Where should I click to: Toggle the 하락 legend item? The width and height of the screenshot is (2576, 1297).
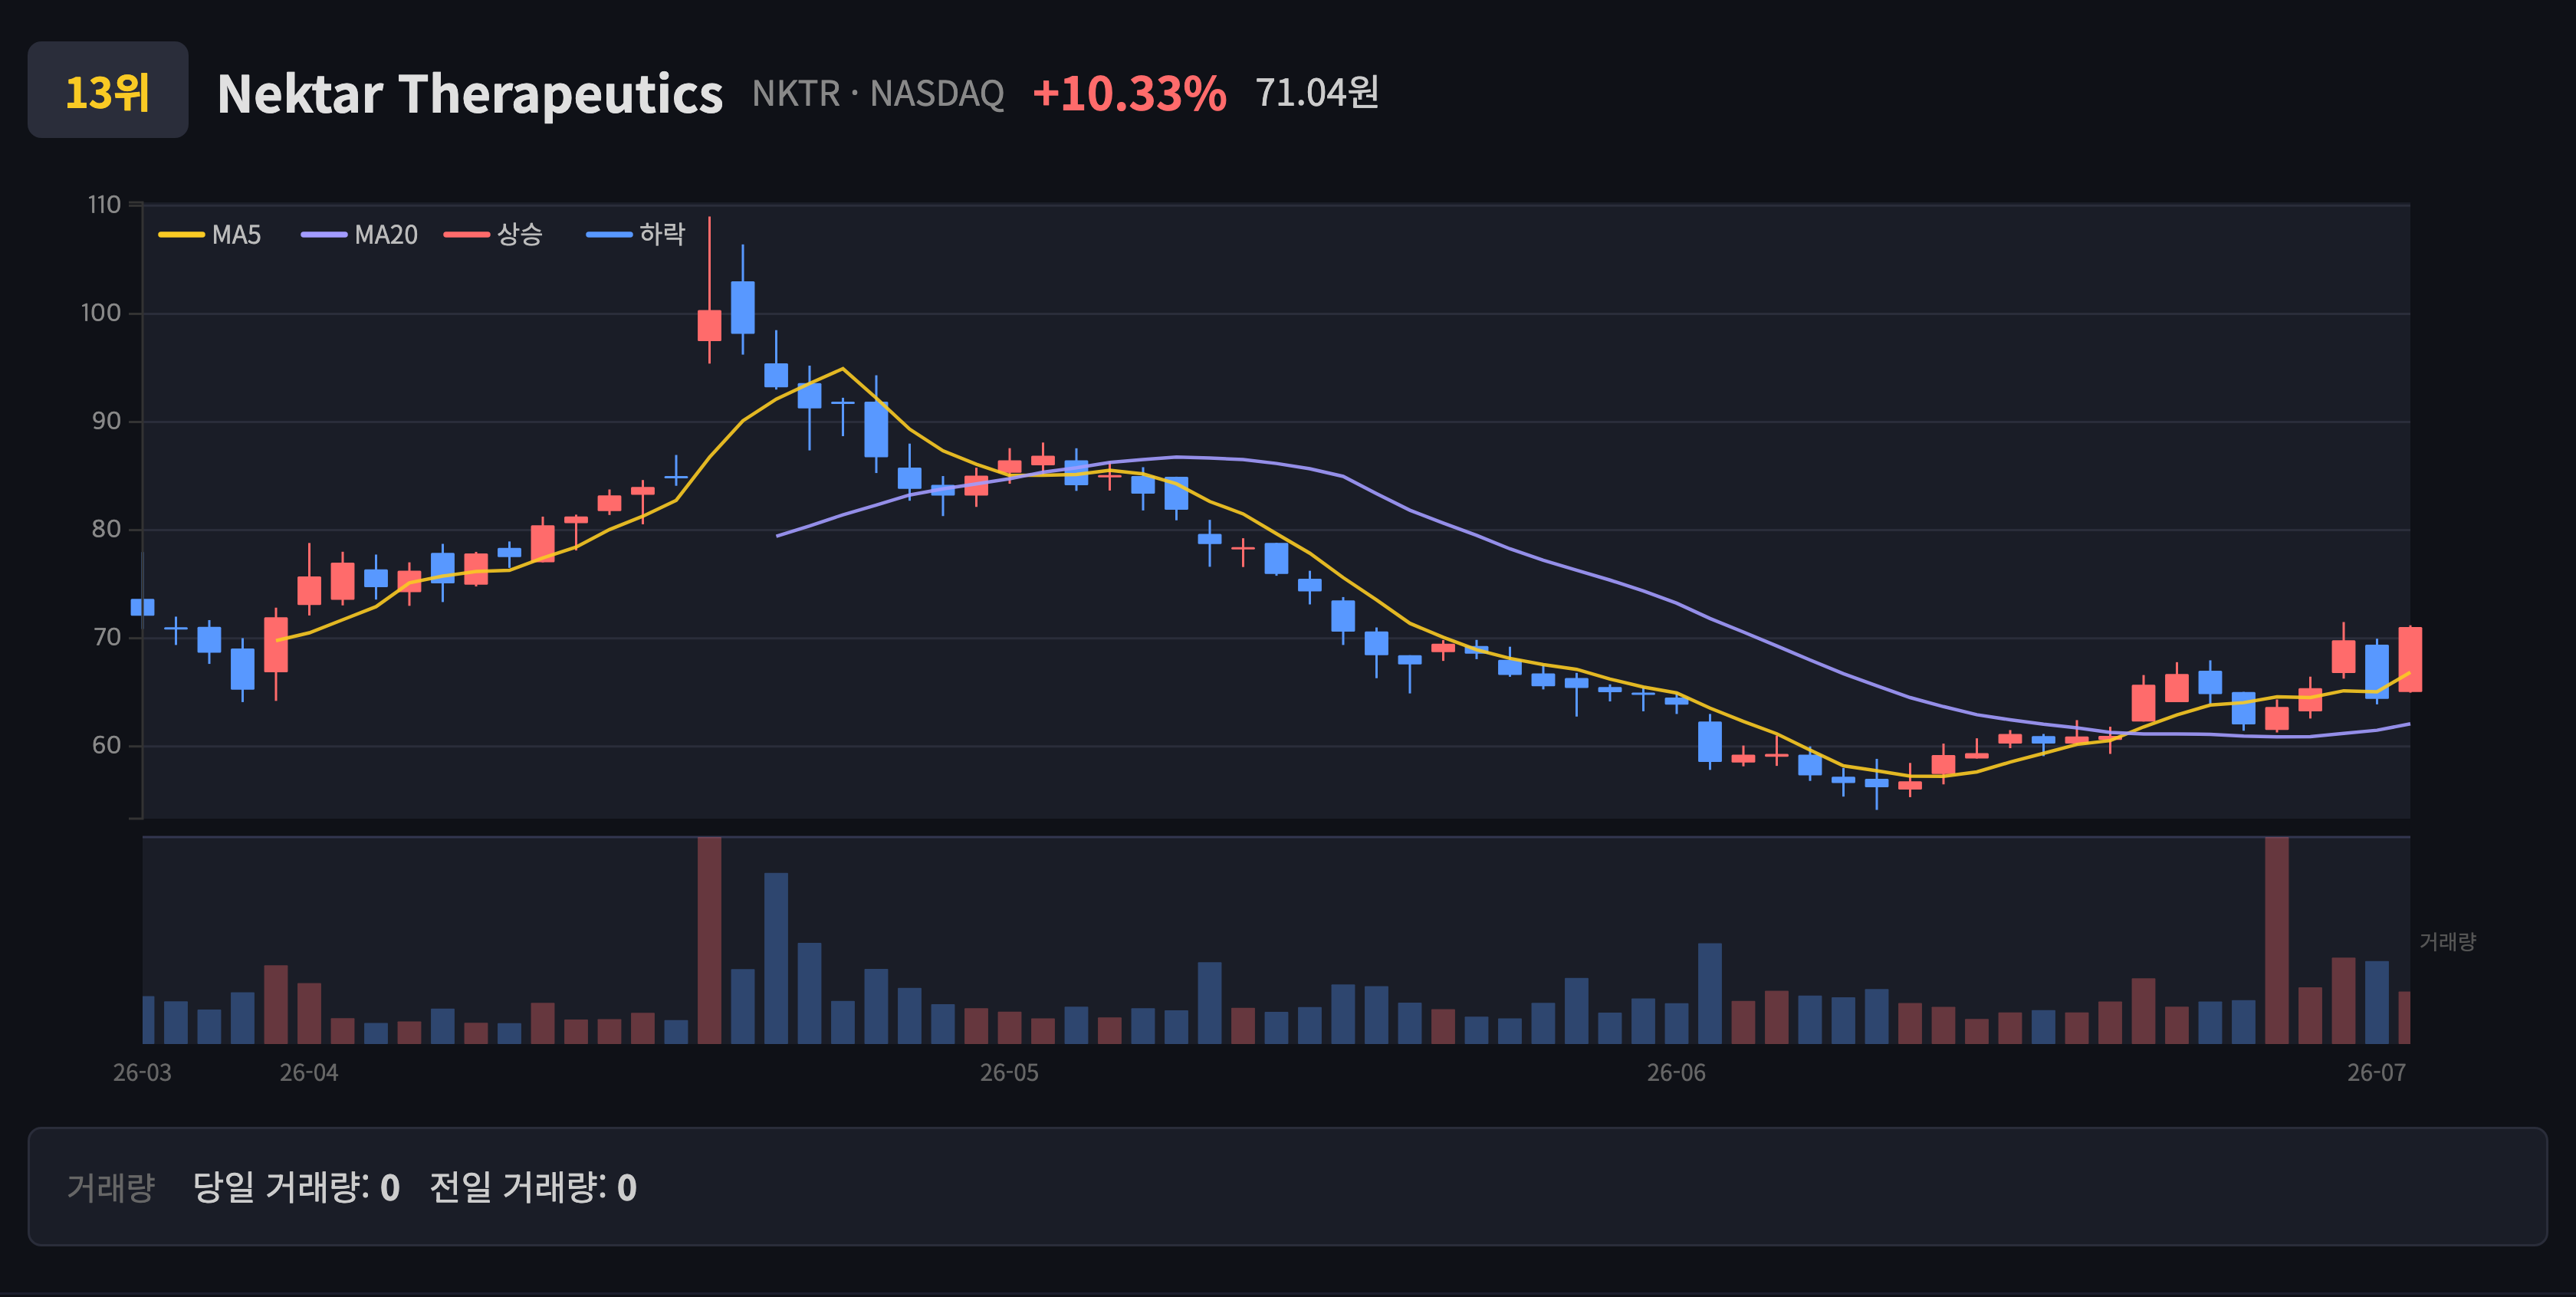pos(636,235)
